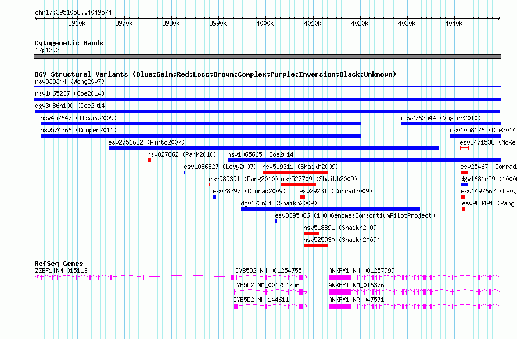Click the esv989391 (Pang2010) variant label
The width and height of the screenshot is (517, 339).
[243, 179]
